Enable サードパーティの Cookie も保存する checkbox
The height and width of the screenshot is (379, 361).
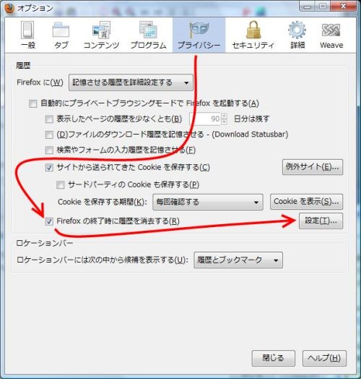click(61, 185)
